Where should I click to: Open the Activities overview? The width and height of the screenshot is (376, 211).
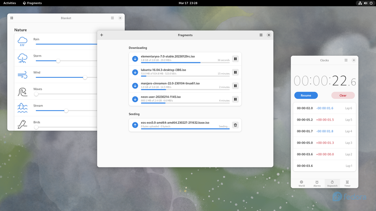point(9,3)
